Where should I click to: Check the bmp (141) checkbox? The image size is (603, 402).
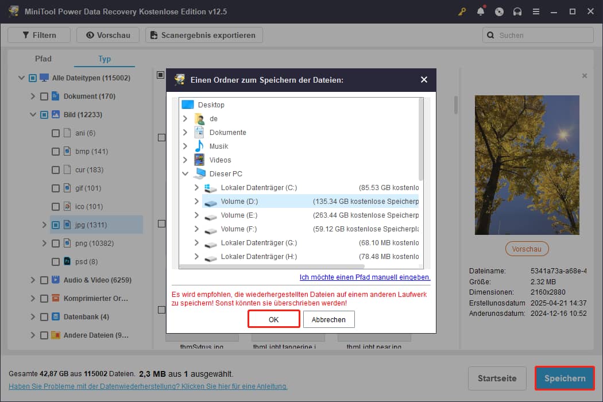coord(56,152)
